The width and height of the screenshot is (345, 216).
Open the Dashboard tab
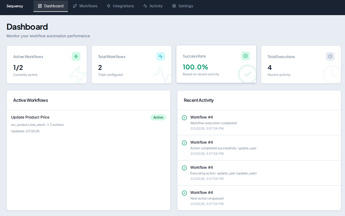tap(51, 6)
